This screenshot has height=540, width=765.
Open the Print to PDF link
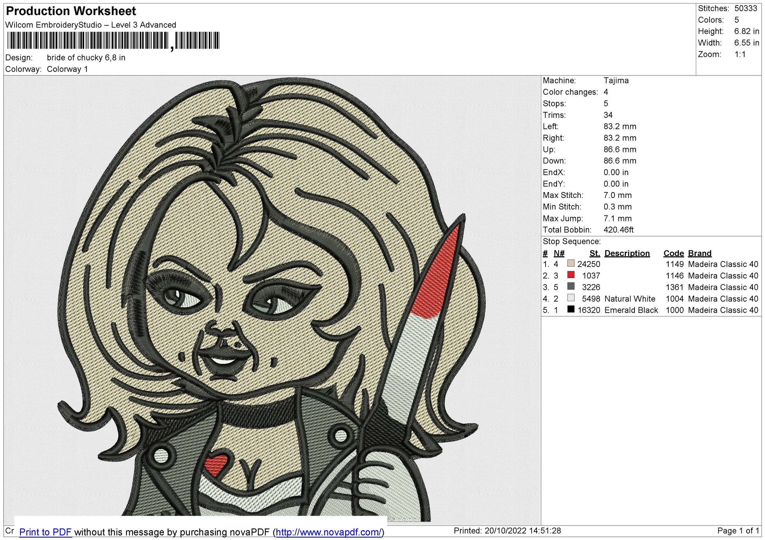tap(45, 532)
